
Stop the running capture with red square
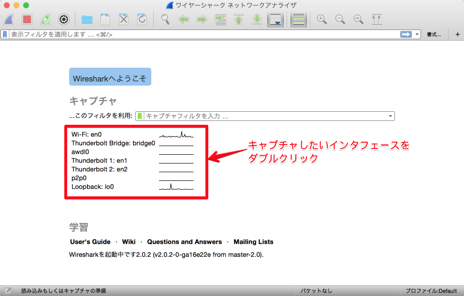pos(27,19)
